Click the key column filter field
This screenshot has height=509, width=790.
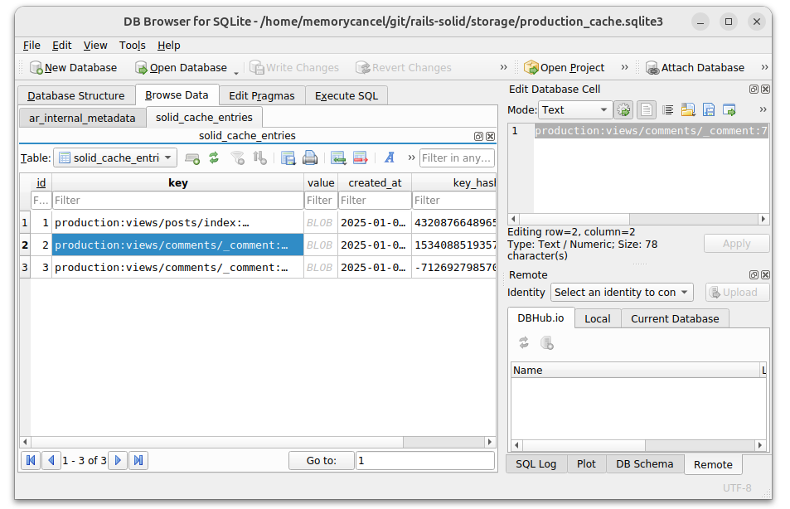point(178,201)
